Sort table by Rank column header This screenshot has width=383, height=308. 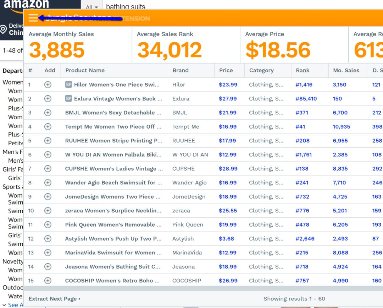[302, 70]
